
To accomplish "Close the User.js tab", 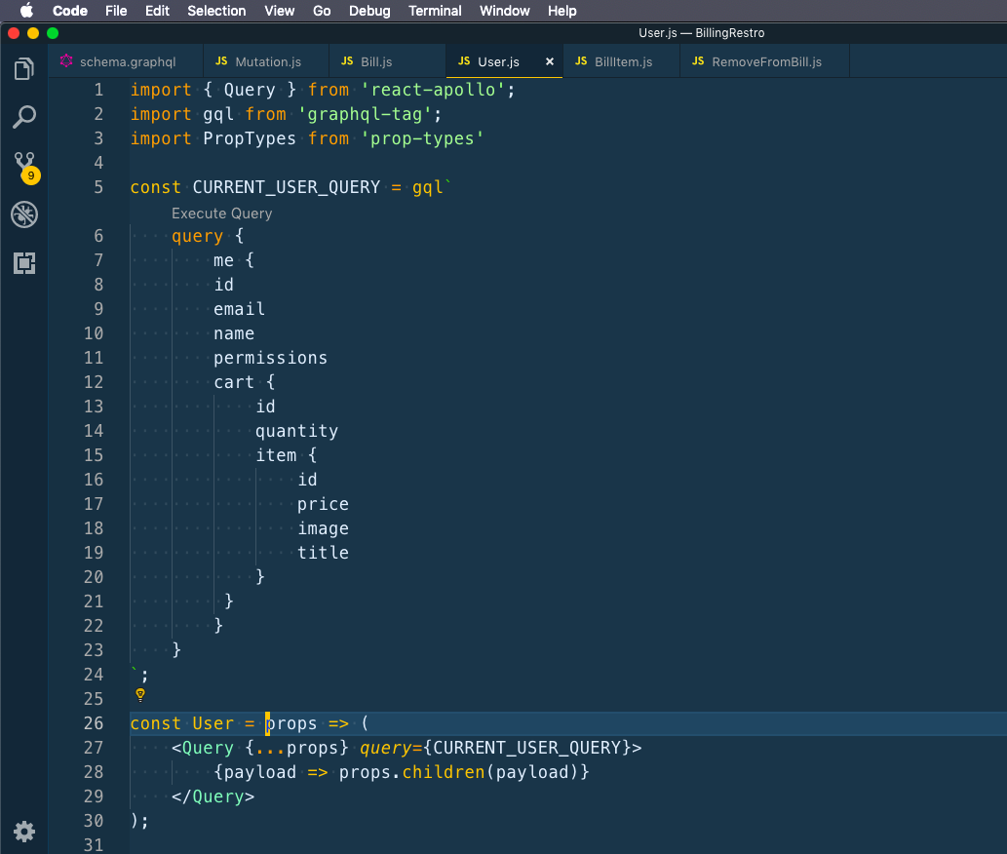I will tap(550, 61).
